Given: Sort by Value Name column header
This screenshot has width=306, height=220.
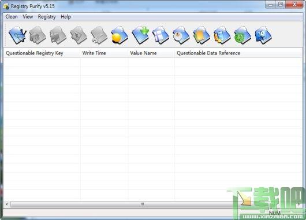Looking at the screenshot, I should pyautogui.click(x=151, y=53).
